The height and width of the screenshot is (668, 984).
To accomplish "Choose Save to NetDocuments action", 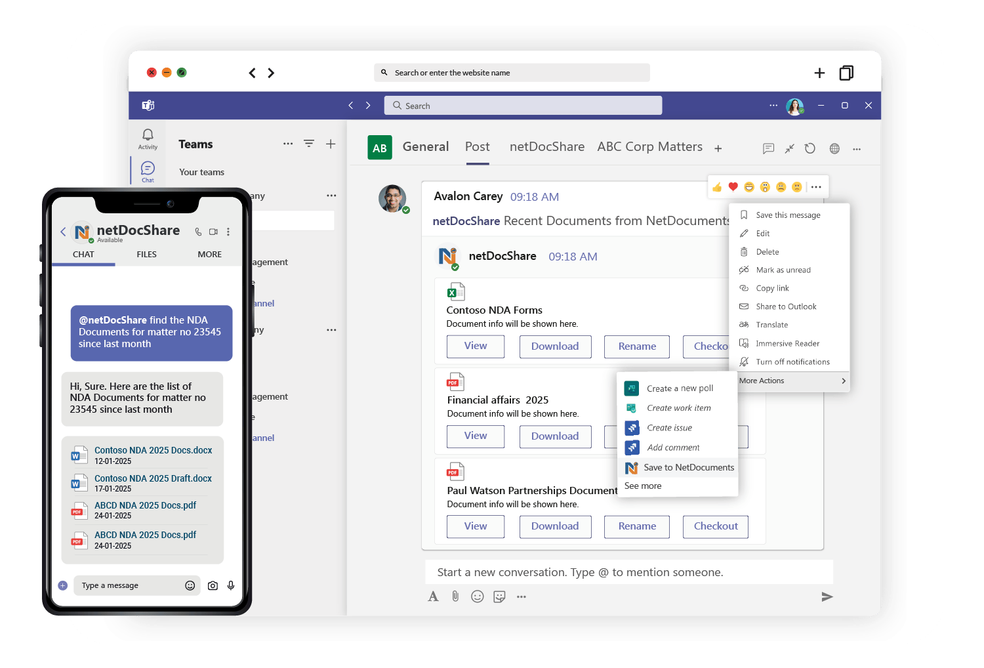I will coord(679,467).
